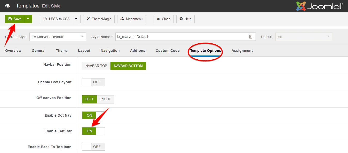Toggle the Enable Box Layout switch
The image size is (348, 153).
(93, 82)
